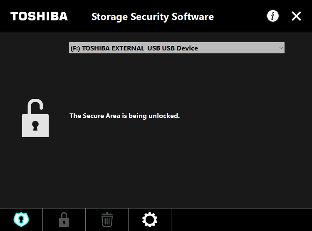
Task: Dismiss the app with the X button
Action: [296, 16]
